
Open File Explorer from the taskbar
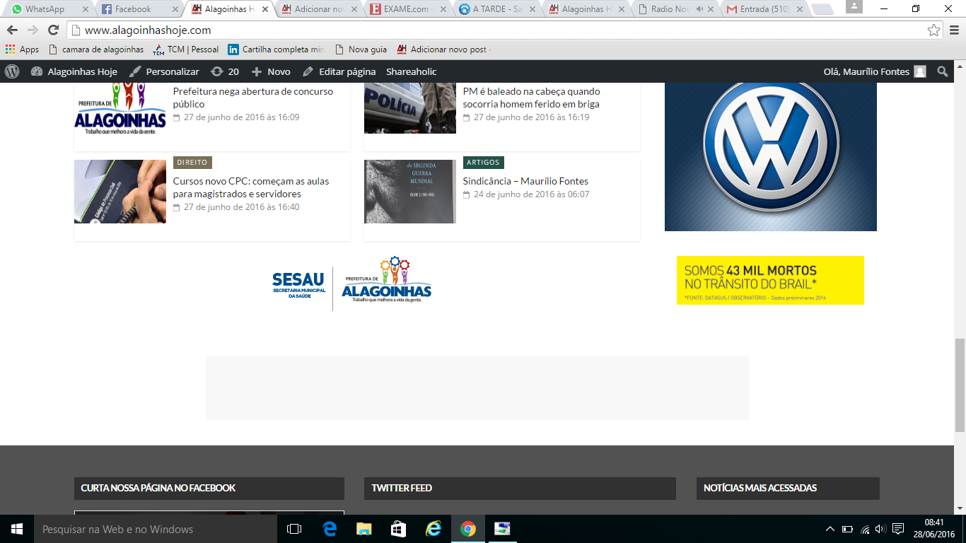[x=363, y=529]
